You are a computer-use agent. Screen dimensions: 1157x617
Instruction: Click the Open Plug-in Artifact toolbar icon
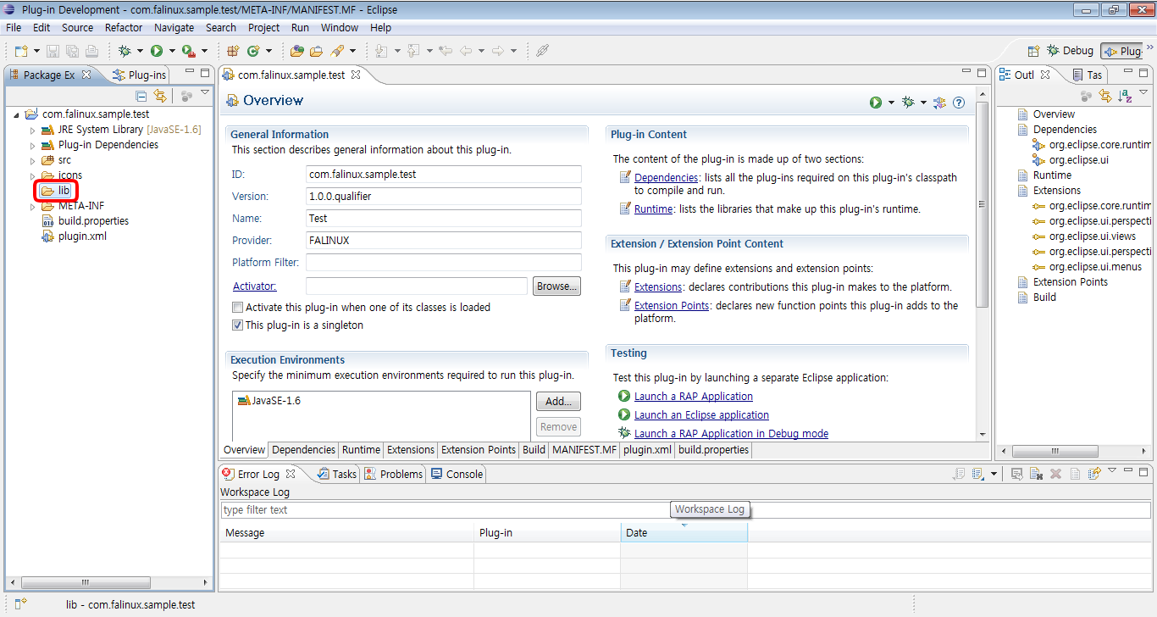297,51
